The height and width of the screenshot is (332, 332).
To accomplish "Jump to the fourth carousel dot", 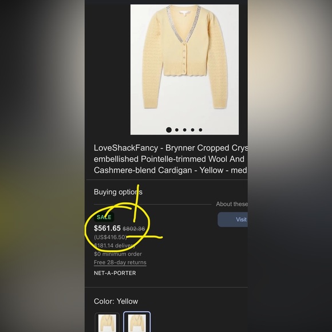I will [x=192, y=130].
